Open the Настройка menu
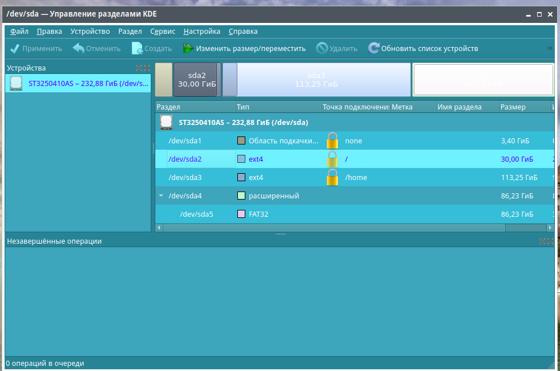Image resolution: width=560 pixels, height=371 pixels. click(x=202, y=32)
